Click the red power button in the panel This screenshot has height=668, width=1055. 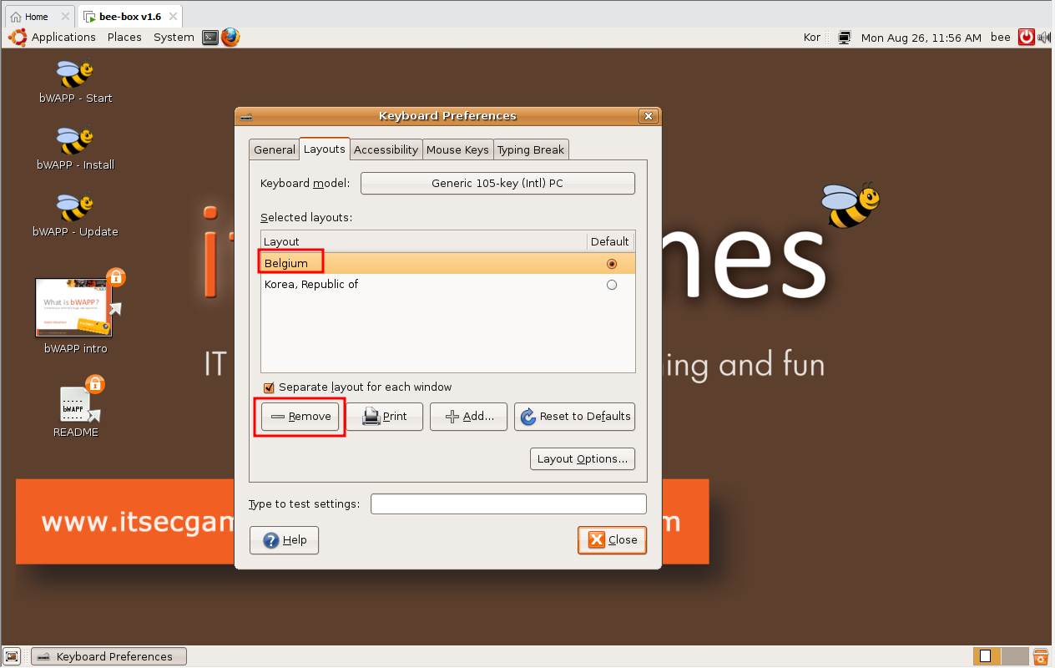[x=1026, y=37]
